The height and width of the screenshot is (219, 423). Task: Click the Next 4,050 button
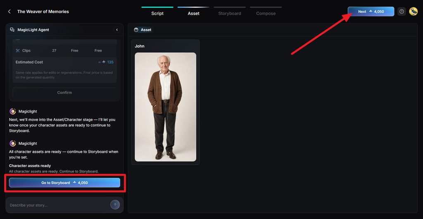coord(371,12)
